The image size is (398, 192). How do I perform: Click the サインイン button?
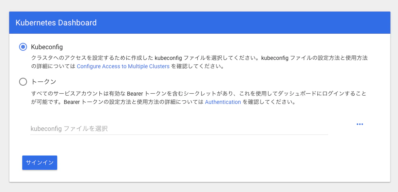pos(40,163)
